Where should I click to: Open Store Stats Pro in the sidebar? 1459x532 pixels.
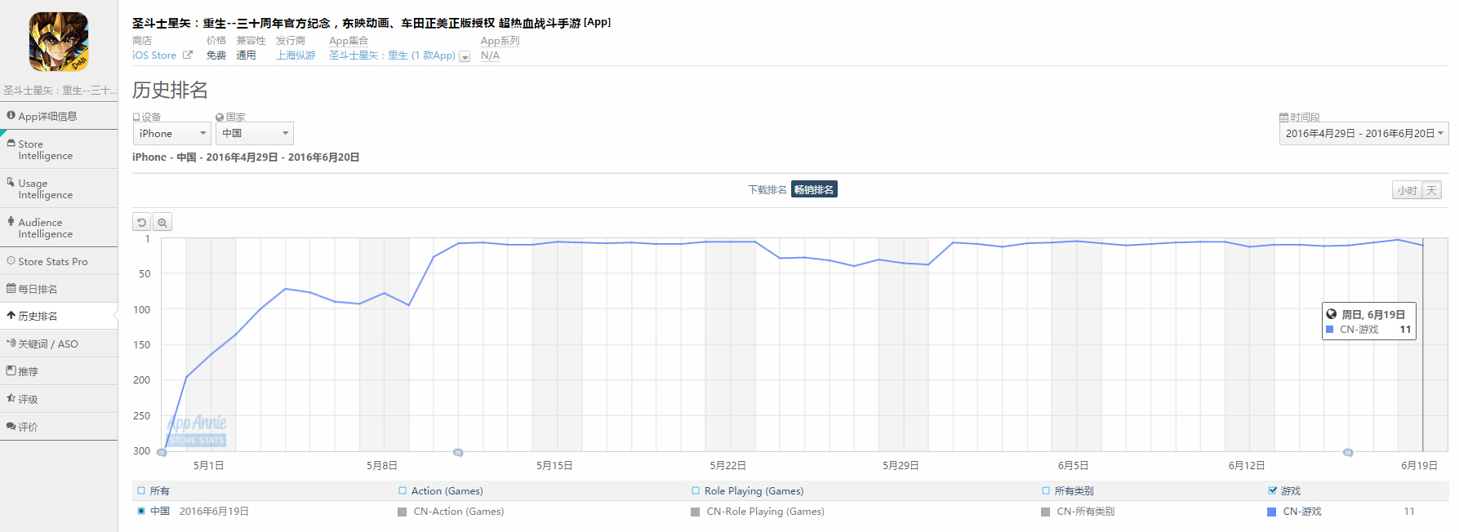(59, 261)
